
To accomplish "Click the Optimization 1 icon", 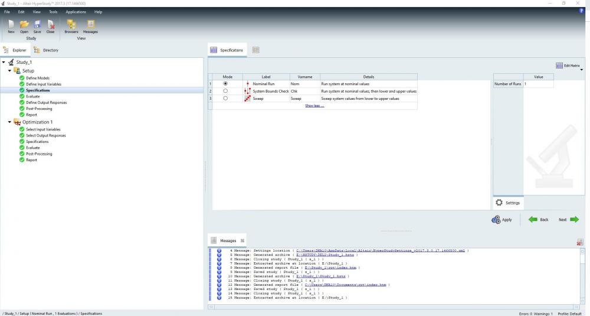I will click(17, 122).
